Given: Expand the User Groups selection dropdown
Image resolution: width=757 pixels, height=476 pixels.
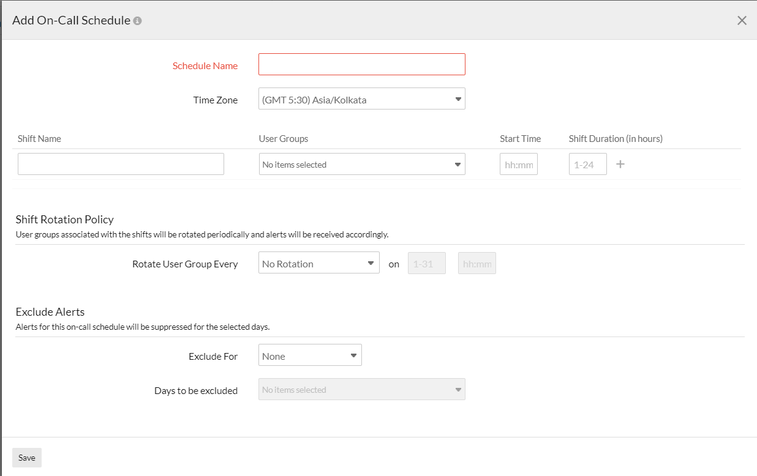Looking at the screenshot, I should (x=361, y=164).
